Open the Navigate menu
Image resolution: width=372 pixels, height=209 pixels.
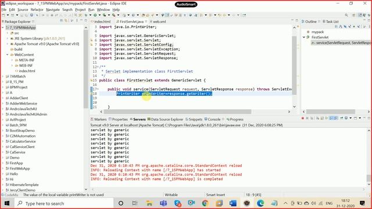pyautogui.click(x=53, y=10)
